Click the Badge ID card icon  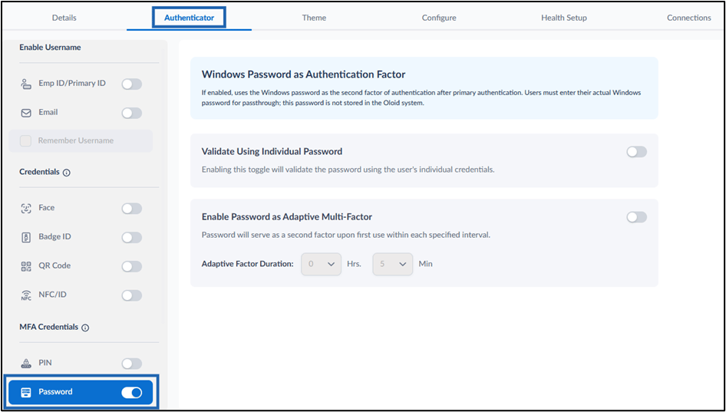pos(26,238)
